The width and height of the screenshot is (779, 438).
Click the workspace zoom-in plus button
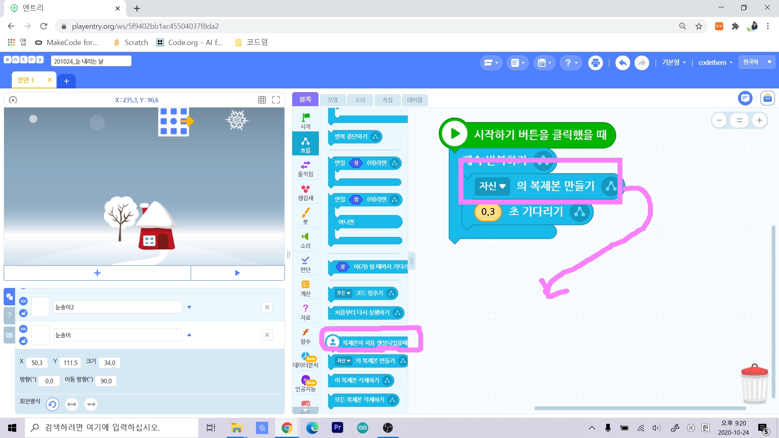(x=760, y=120)
